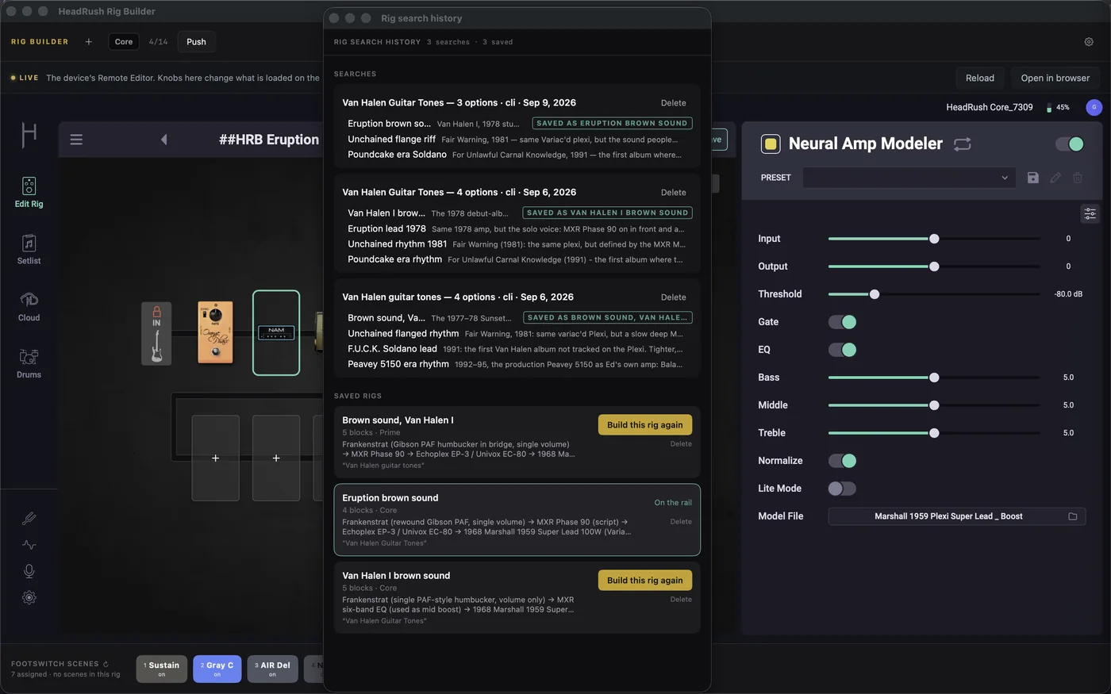The image size is (1111, 694).
Task: Click the swap icon next to Neural Amp Modeler
Action: 963,144
